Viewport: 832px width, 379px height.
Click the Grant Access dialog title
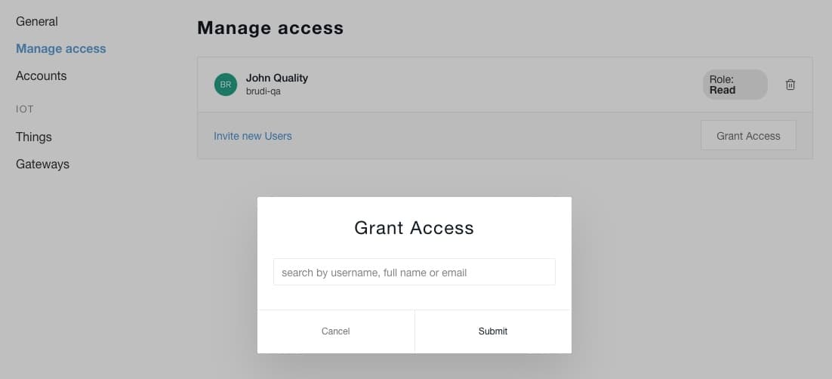click(414, 228)
